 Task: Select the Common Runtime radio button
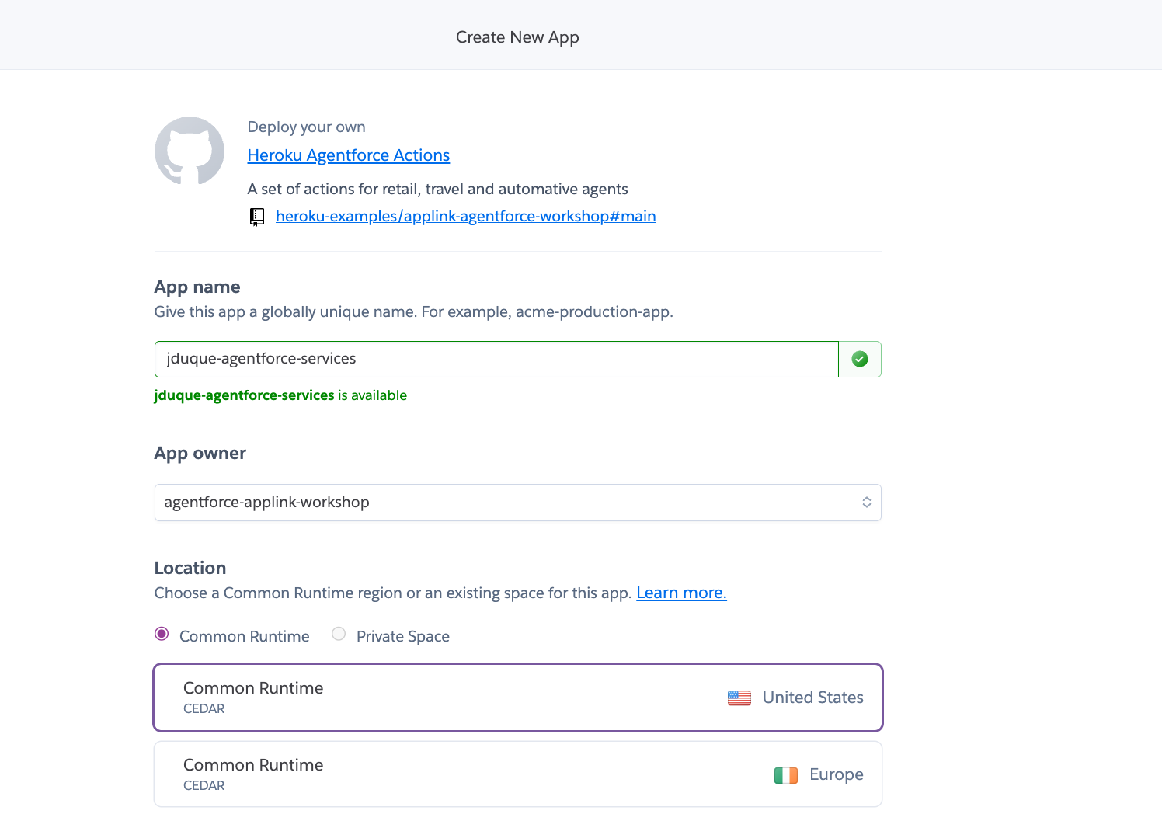click(x=162, y=634)
